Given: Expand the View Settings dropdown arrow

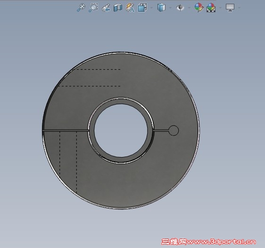Looking at the screenshot, I should (239, 8).
